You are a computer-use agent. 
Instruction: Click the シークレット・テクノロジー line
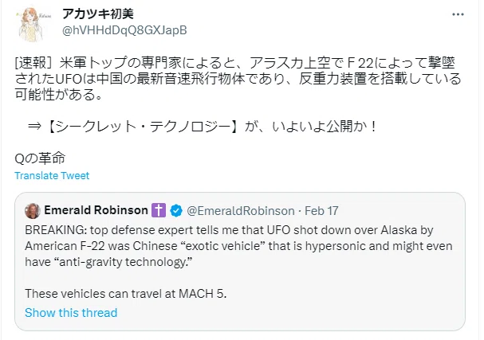pyautogui.click(x=203, y=127)
